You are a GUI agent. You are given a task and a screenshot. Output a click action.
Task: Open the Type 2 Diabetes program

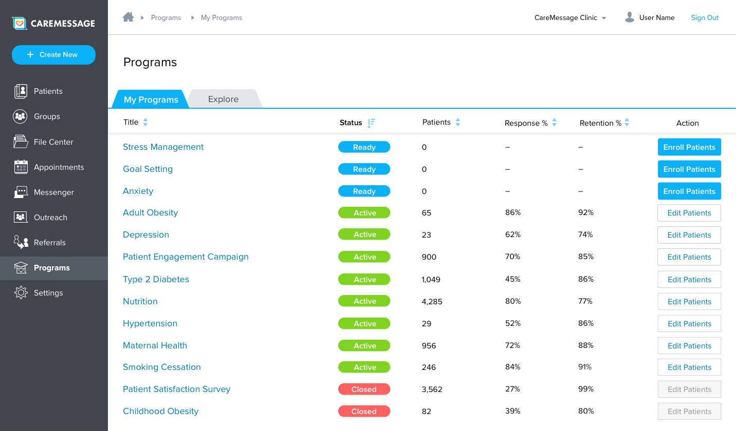tap(156, 279)
